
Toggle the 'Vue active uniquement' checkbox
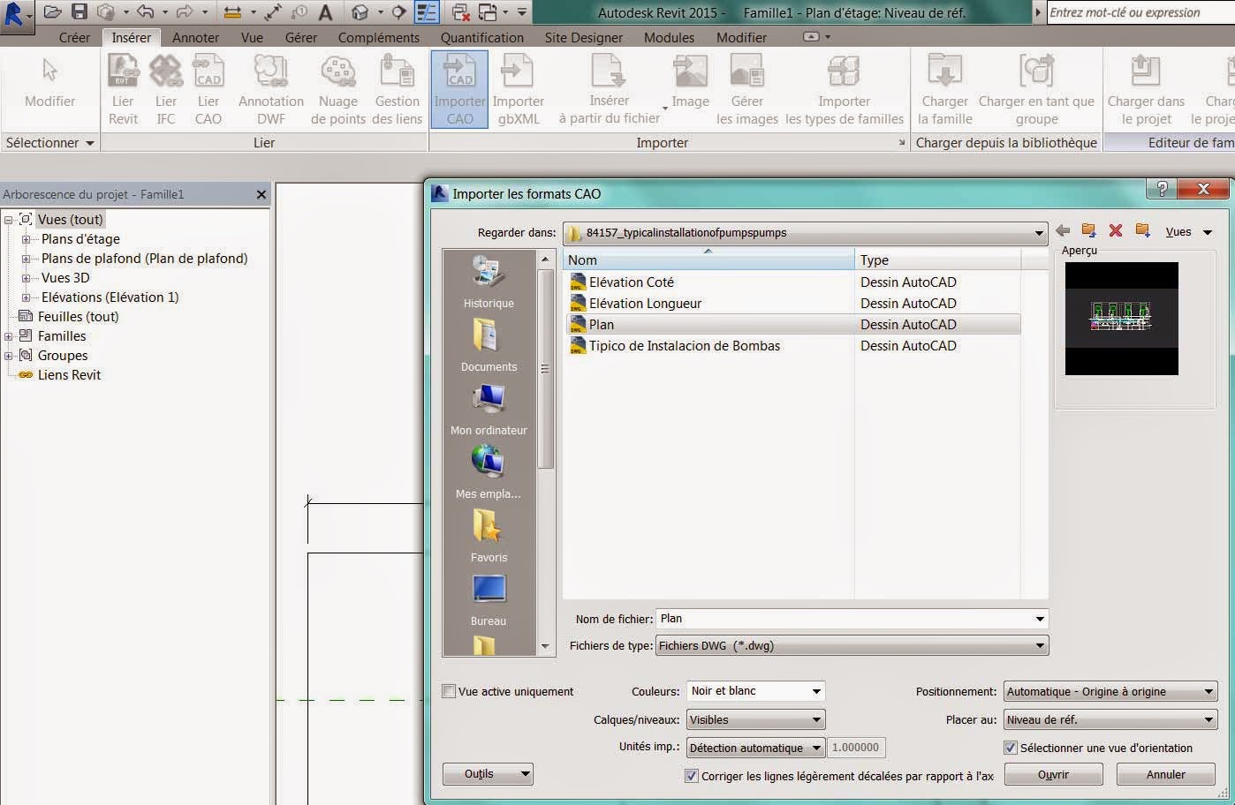[449, 691]
